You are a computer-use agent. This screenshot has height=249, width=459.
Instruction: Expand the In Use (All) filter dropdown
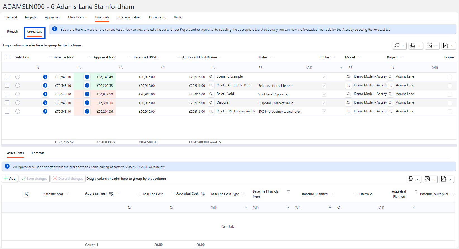pyautogui.click(x=341, y=68)
